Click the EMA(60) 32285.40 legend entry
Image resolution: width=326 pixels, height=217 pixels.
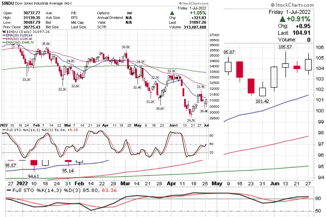pyautogui.click(x=18, y=39)
